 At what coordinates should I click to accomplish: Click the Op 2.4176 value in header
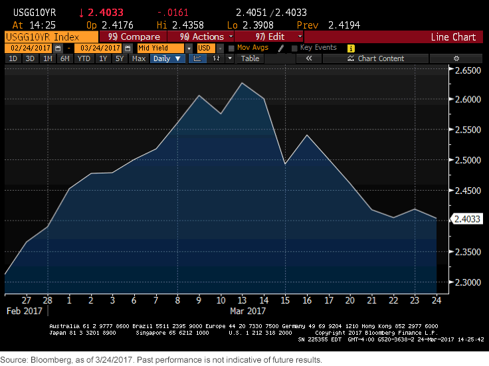(x=110, y=25)
